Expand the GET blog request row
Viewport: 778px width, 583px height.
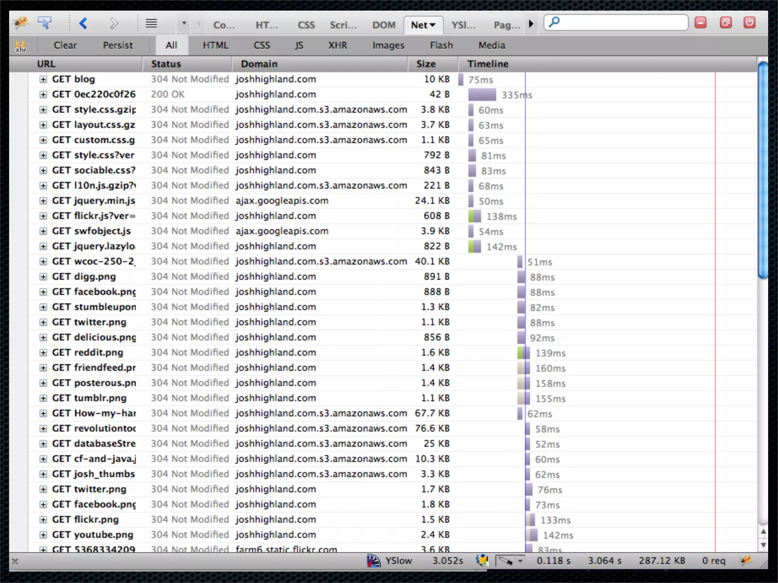click(x=43, y=79)
